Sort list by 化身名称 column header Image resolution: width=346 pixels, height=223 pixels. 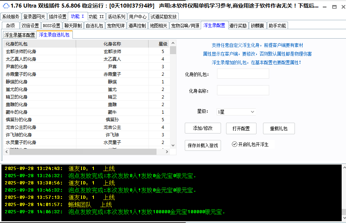[112, 44]
